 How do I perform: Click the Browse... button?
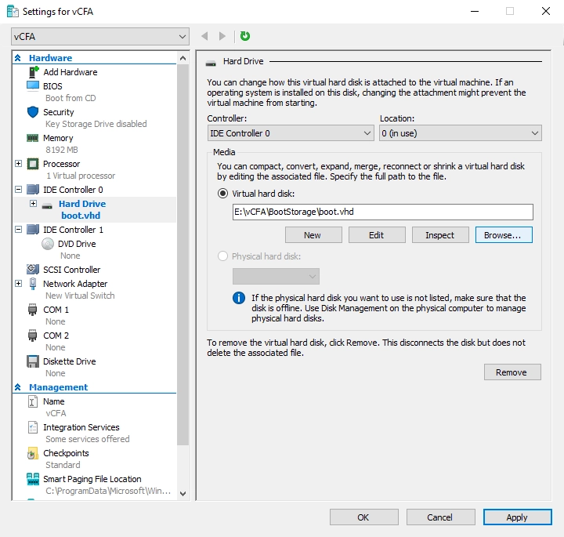coord(504,235)
